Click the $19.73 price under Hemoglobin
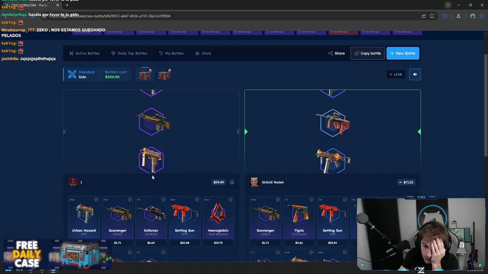 [218, 243]
